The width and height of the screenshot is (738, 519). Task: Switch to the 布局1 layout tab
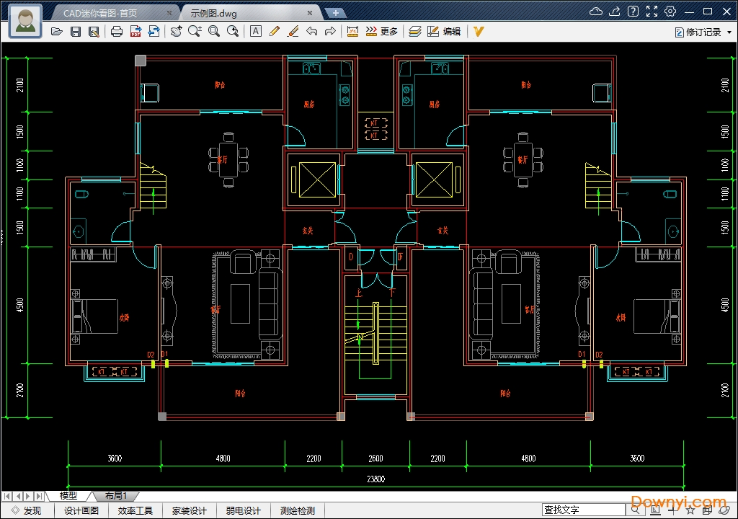tap(115, 496)
